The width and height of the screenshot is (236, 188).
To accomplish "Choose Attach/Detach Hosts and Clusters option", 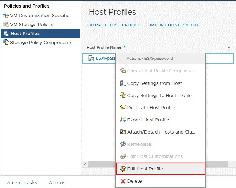I will [161, 132].
